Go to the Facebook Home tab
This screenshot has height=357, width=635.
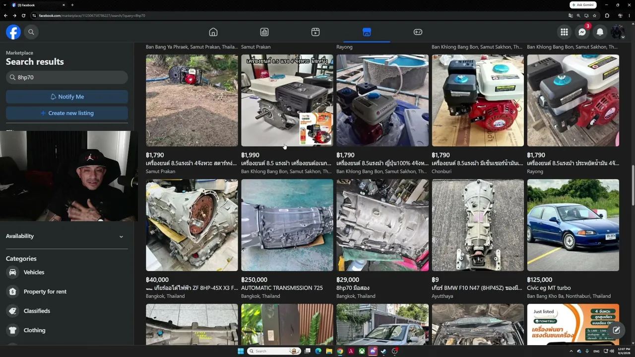213,32
